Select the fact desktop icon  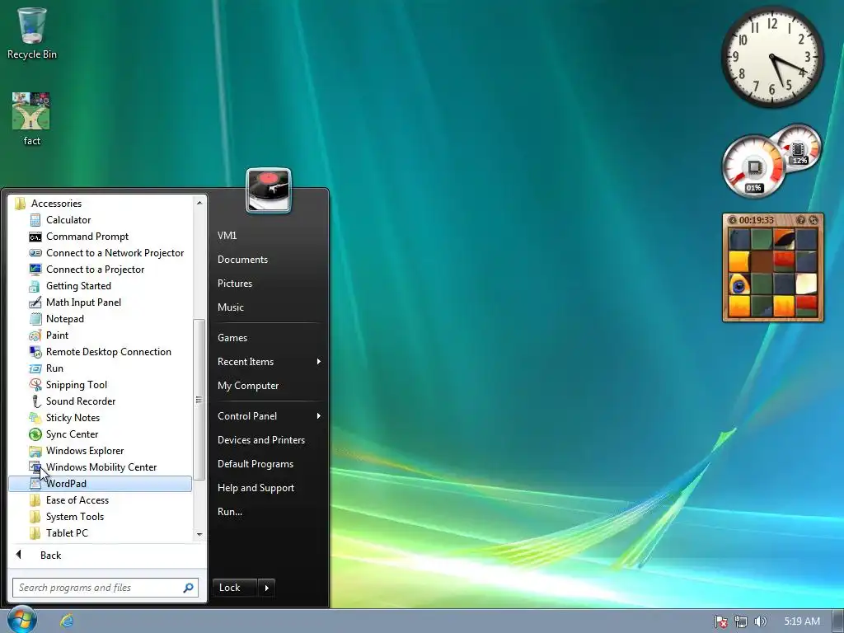31,111
